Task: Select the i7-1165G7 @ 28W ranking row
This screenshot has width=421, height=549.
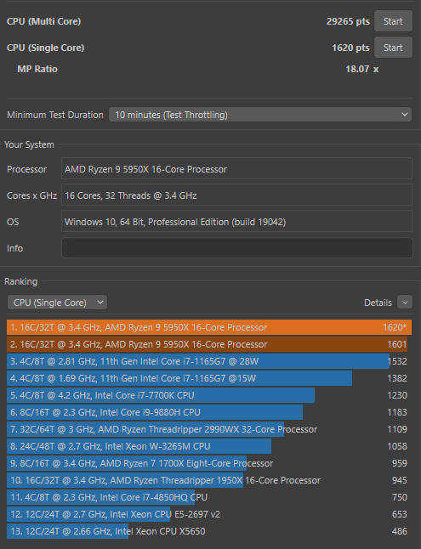Action: coord(209,361)
